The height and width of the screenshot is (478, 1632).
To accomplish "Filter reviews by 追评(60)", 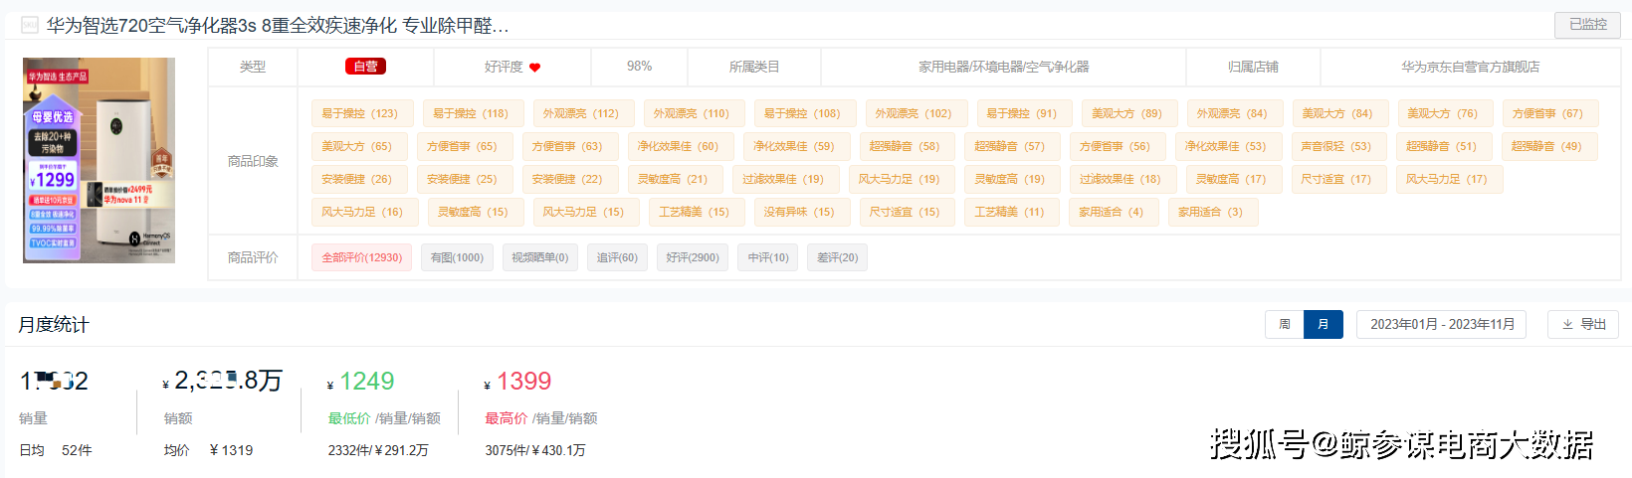I will tap(617, 257).
